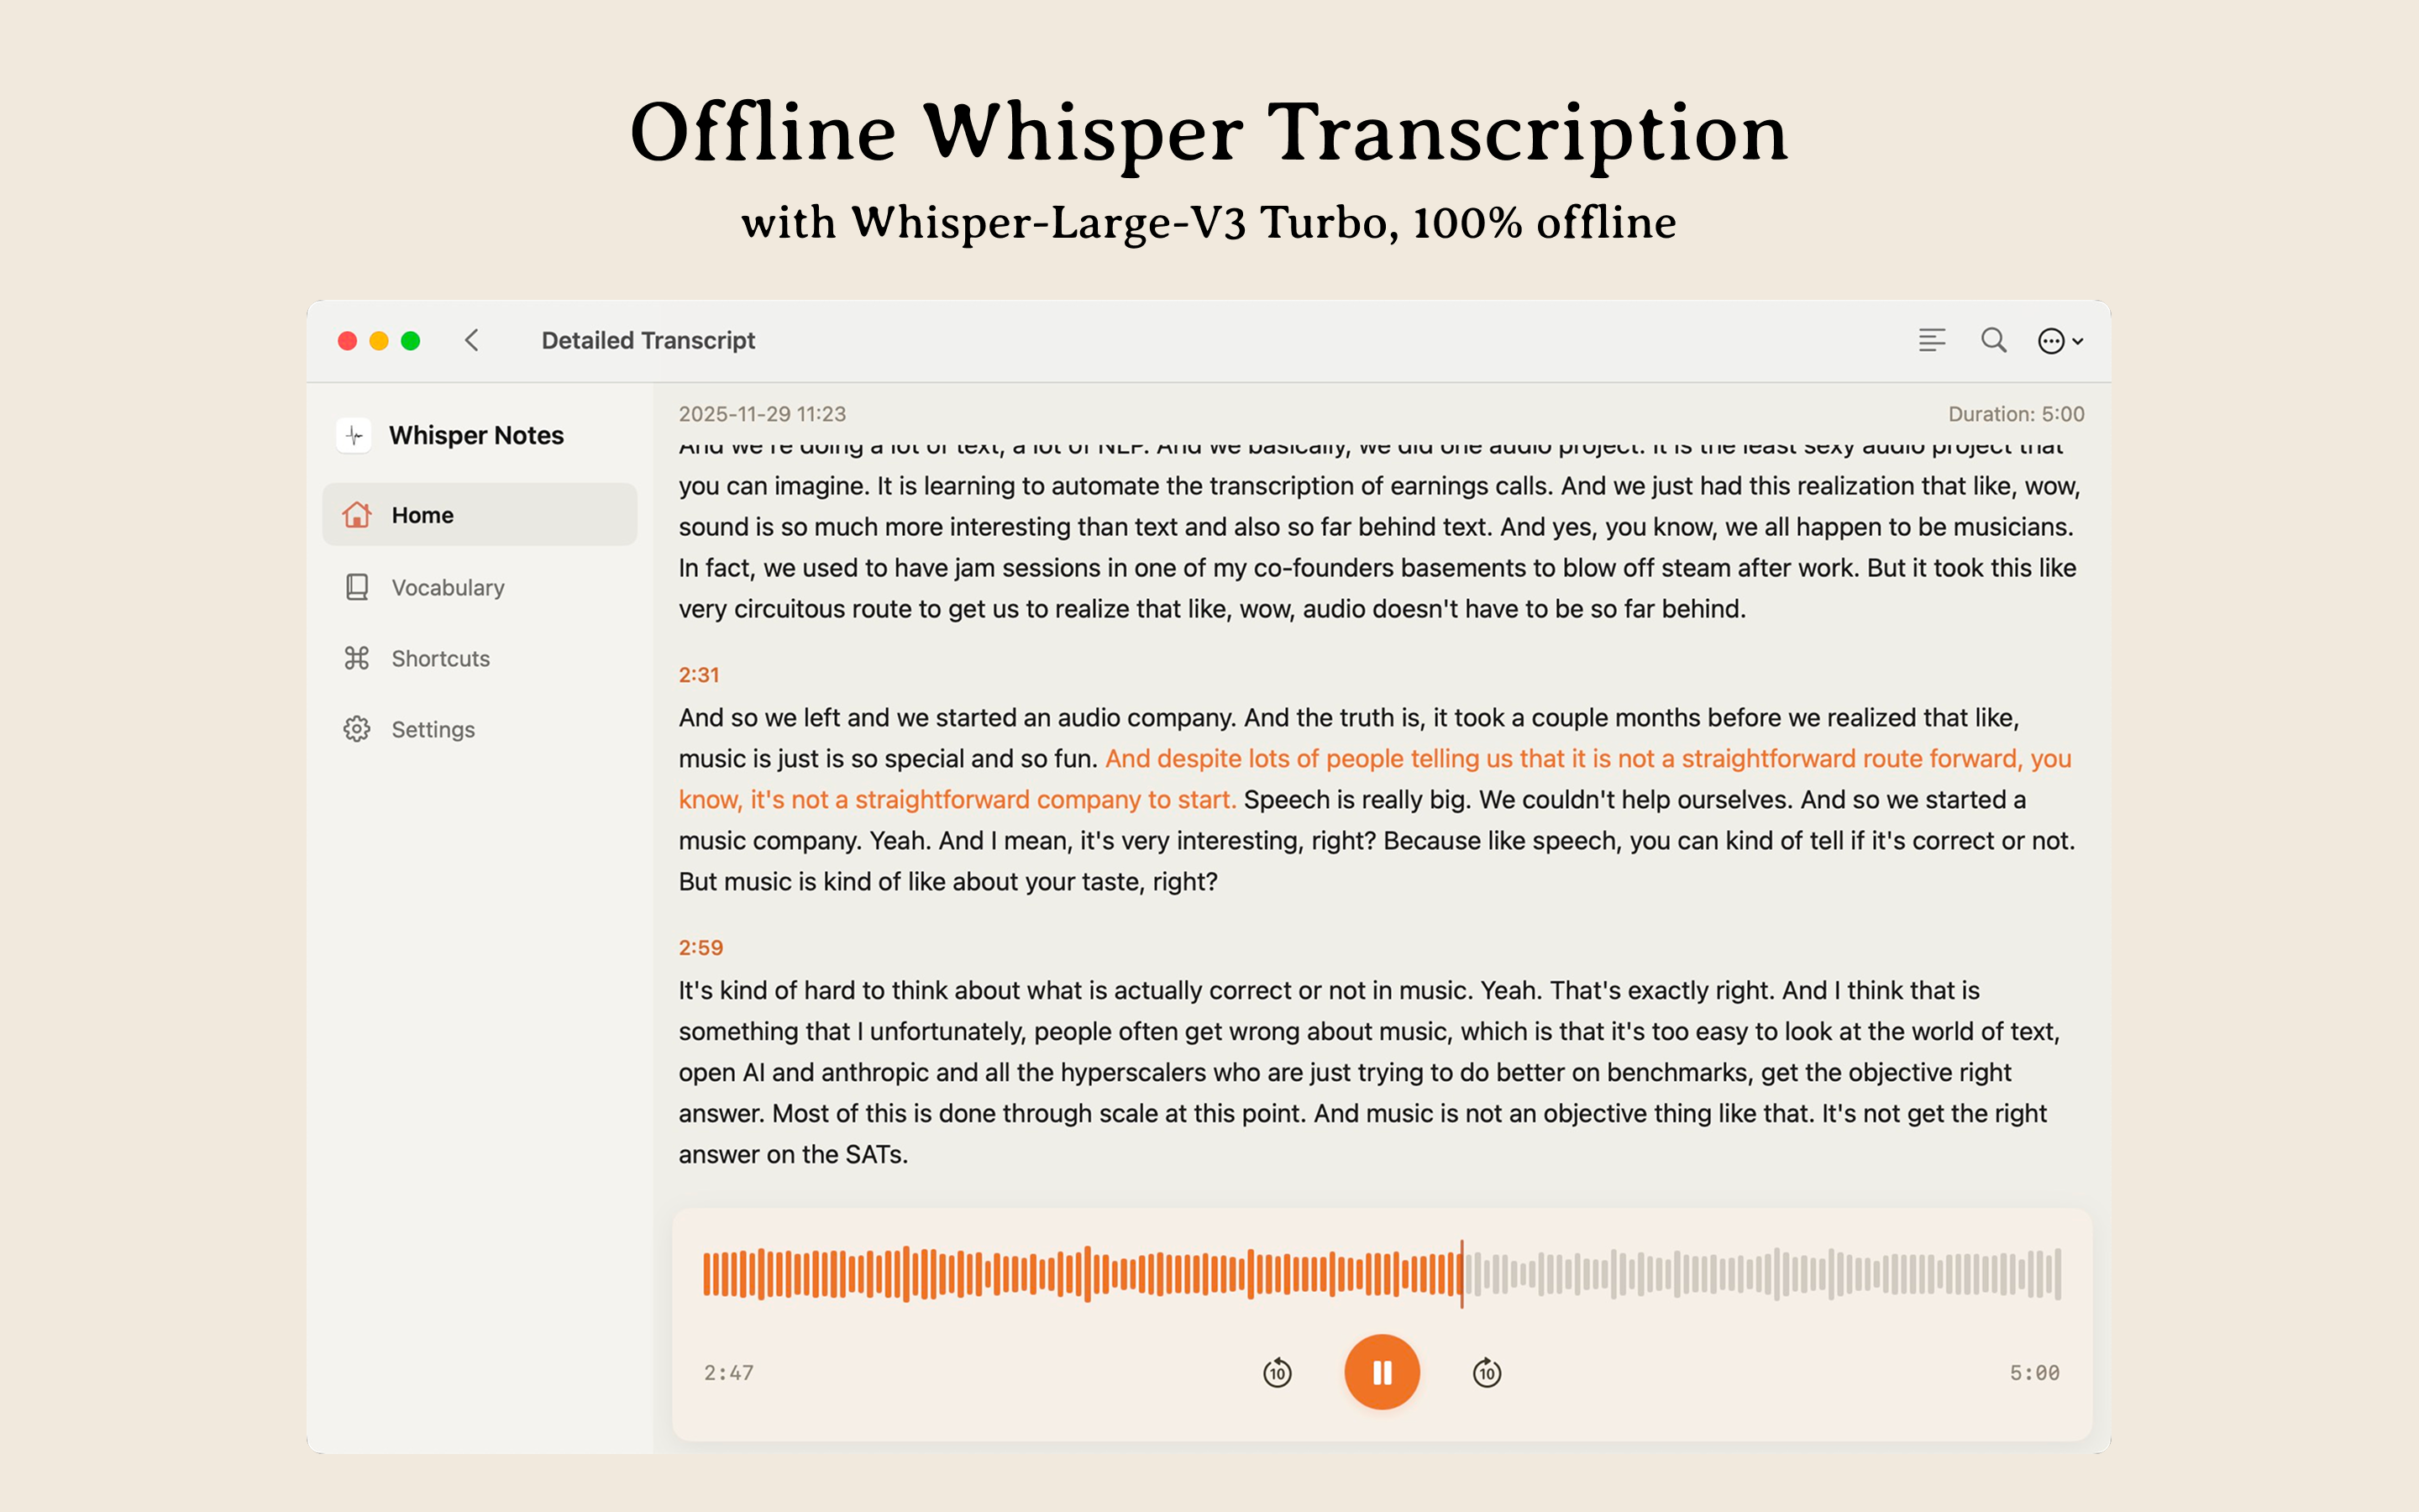Click the Whisper Notes app logo
Image resolution: width=2419 pixels, height=1512 pixels.
coord(354,435)
